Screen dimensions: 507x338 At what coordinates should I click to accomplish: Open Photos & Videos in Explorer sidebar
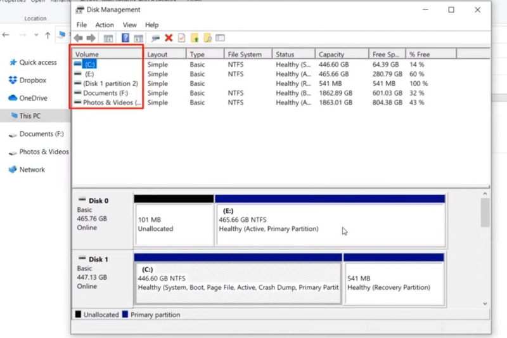44,152
